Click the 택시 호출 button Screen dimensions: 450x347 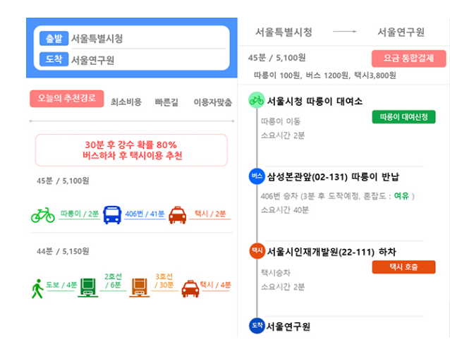click(403, 267)
